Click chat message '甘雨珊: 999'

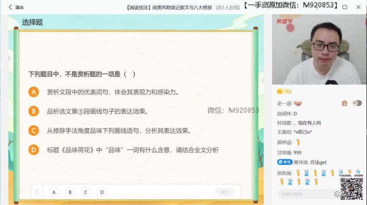[289, 153]
